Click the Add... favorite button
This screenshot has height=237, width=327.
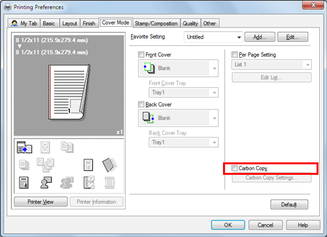[260, 37]
